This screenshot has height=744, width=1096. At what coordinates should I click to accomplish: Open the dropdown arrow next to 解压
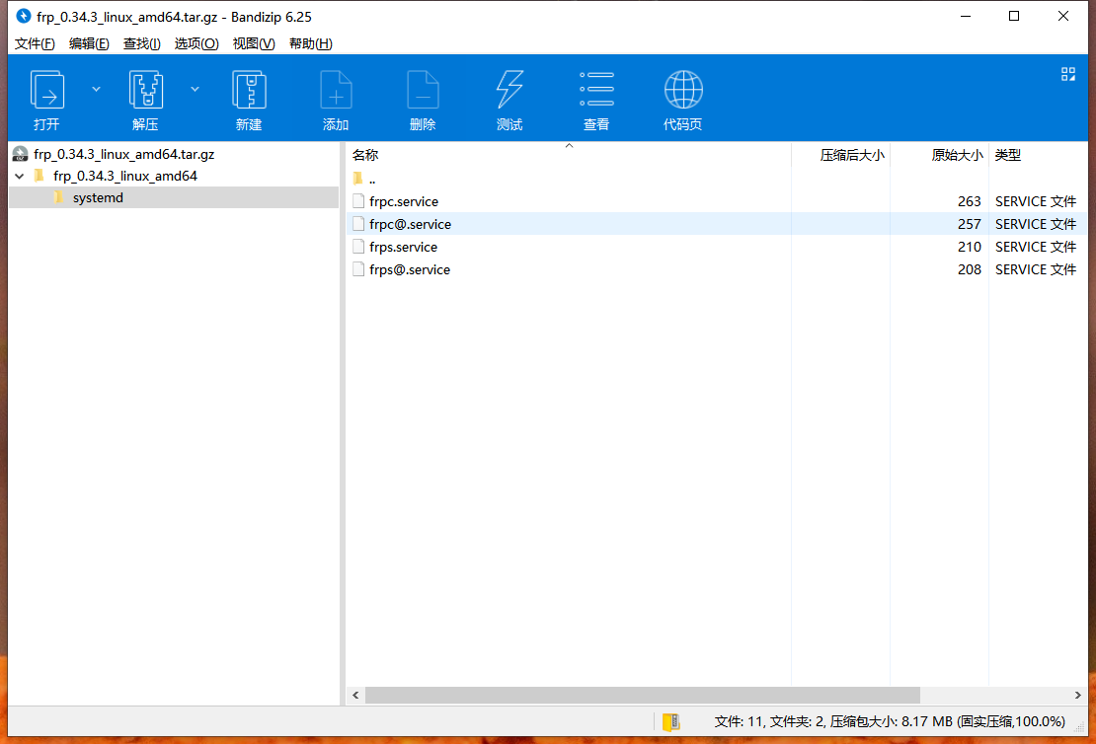tap(195, 89)
